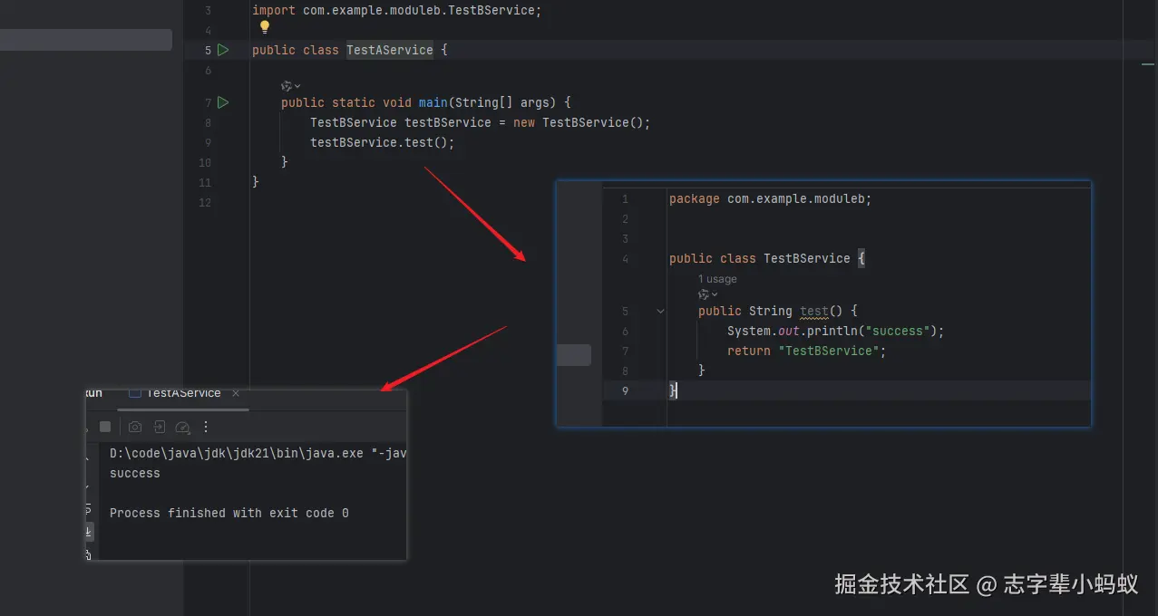Image resolution: width=1158 pixels, height=616 pixels.
Task: Close the TestAService run tab
Action: 236,393
